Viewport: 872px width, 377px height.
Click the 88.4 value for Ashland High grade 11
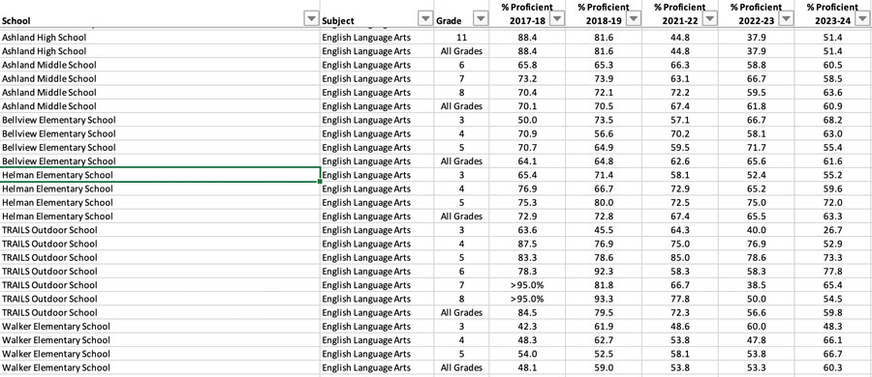[527, 37]
